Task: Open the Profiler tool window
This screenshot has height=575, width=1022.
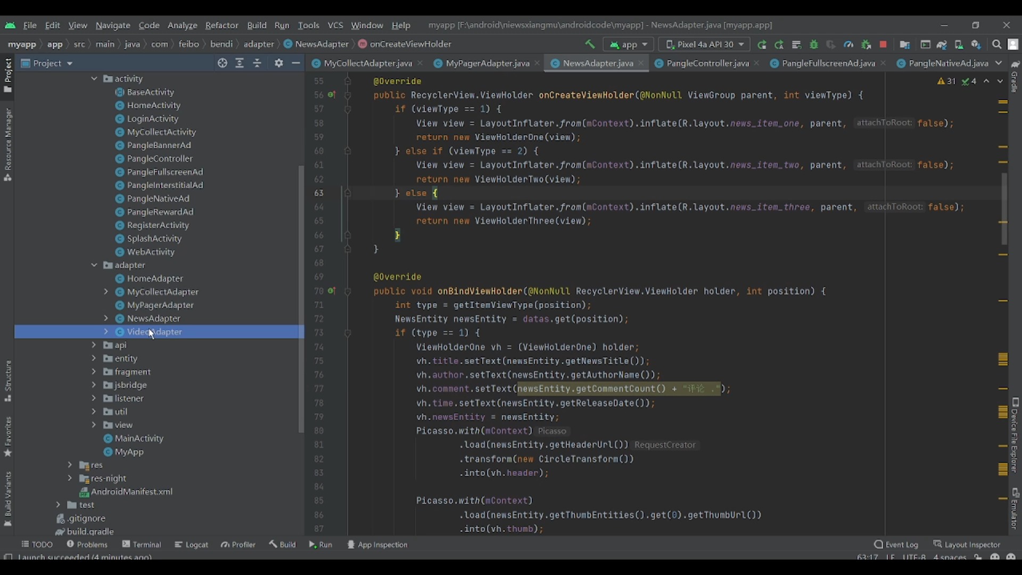Action: (238, 545)
